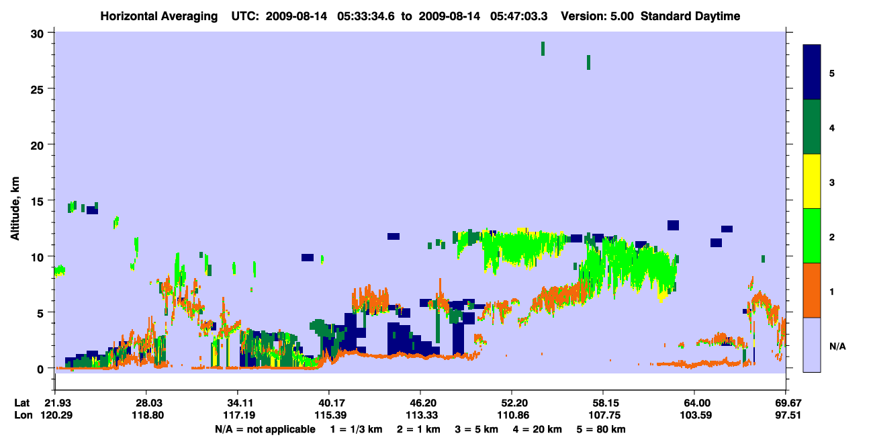The height and width of the screenshot is (448, 873).
Task: Click color bar label '2'
Action: (832, 236)
